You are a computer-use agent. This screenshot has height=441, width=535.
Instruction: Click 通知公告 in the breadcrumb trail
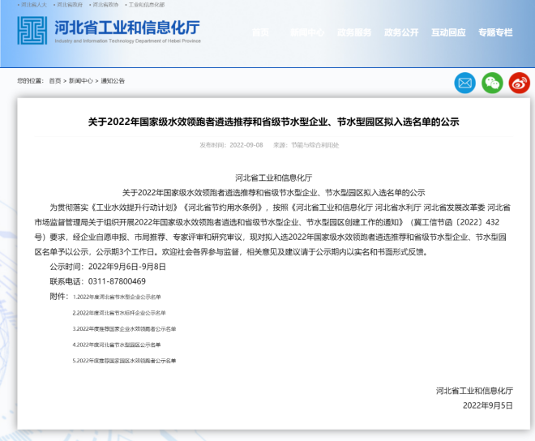[113, 81]
